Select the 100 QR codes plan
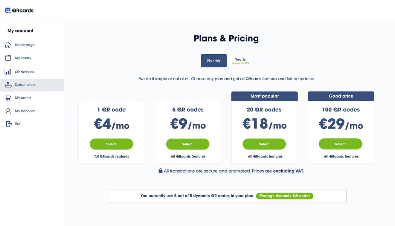 340,144
